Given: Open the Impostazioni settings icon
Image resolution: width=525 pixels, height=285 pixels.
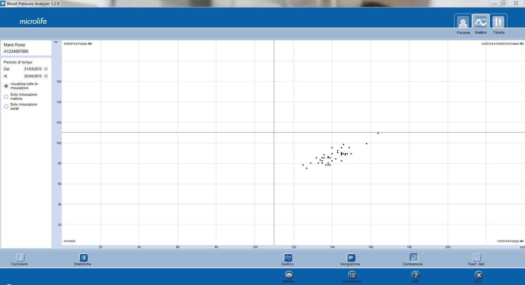Looking at the screenshot, I should tap(352, 275).
